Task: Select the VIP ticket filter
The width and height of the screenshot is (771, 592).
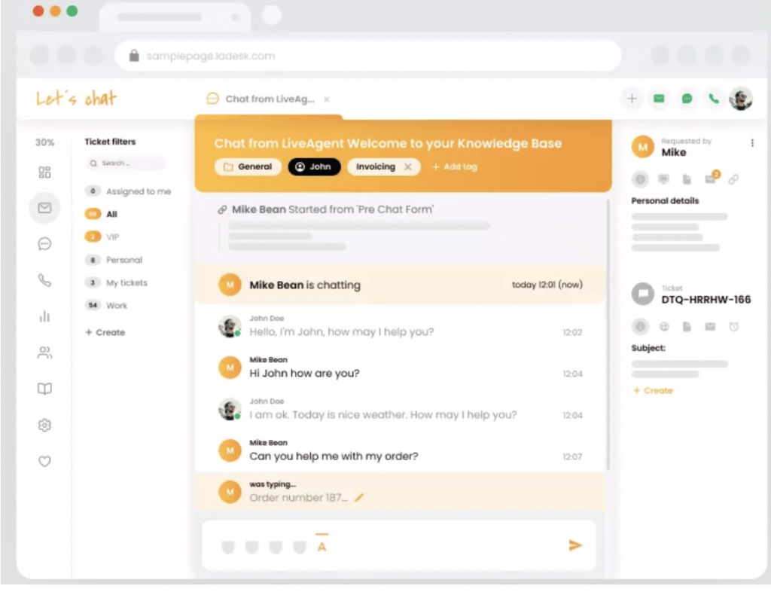Action: (102, 237)
